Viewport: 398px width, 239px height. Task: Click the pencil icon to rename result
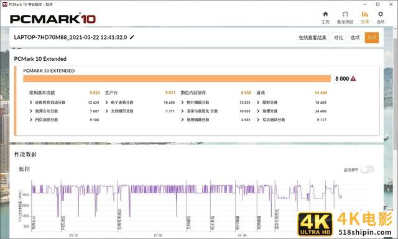(132, 37)
